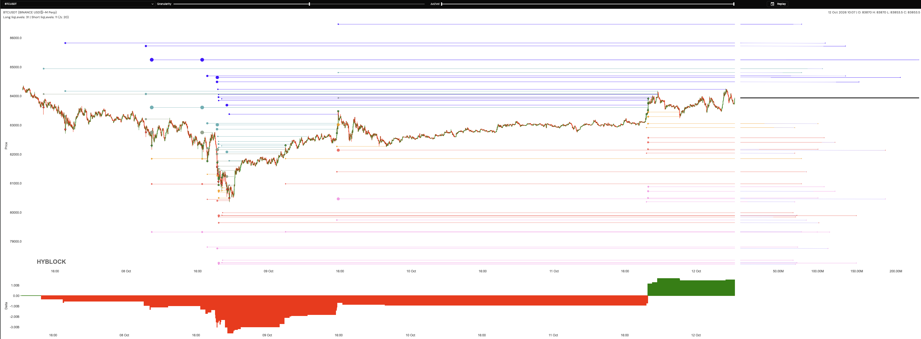
Task: Click the Δoi/vol slider left handle
Action: pyautogui.click(x=442, y=4)
